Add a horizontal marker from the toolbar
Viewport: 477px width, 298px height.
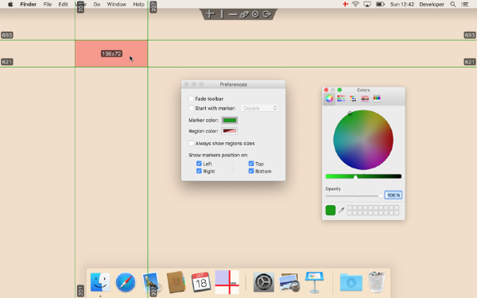tap(233, 14)
